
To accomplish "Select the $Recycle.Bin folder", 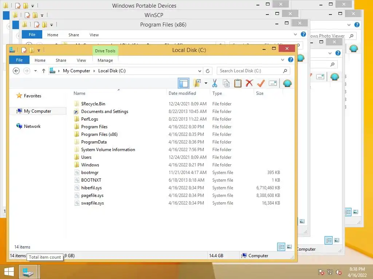I will [x=93, y=104].
